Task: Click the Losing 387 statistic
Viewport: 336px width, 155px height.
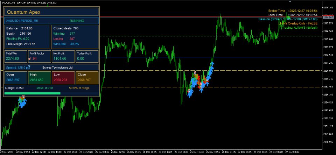Action: (x=64, y=39)
